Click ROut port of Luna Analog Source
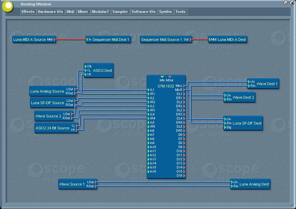 75,93
